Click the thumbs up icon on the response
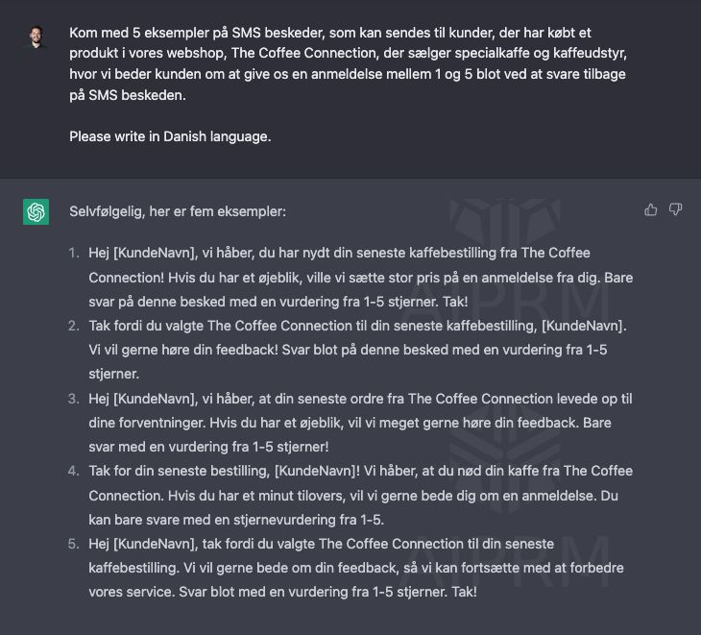The image size is (701, 635). (x=651, y=209)
